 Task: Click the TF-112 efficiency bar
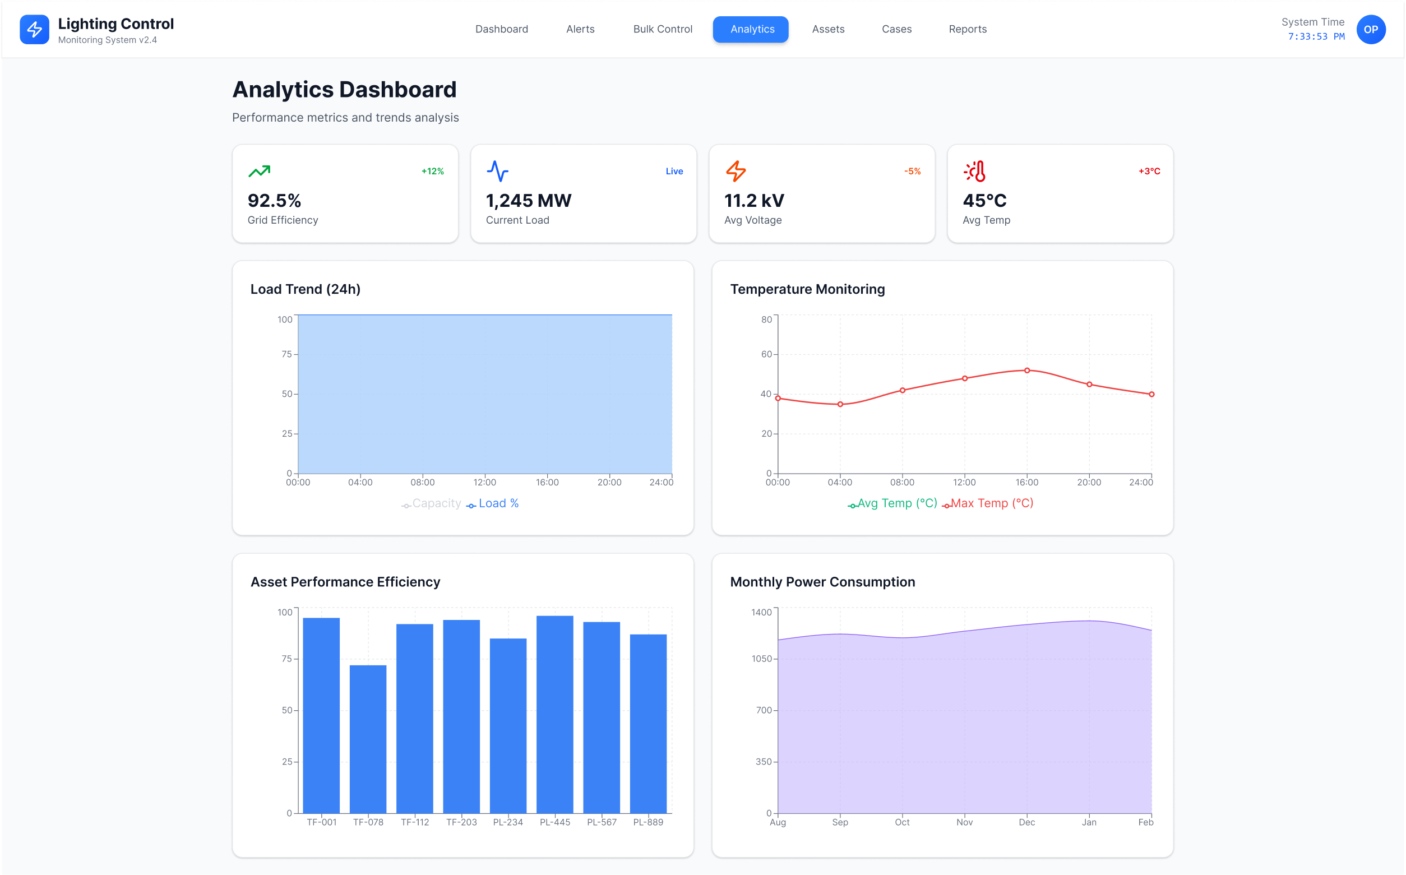click(415, 718)
